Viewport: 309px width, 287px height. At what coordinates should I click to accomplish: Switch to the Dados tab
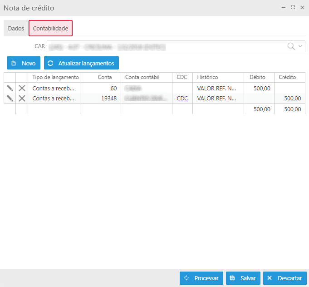pos(16,28)
